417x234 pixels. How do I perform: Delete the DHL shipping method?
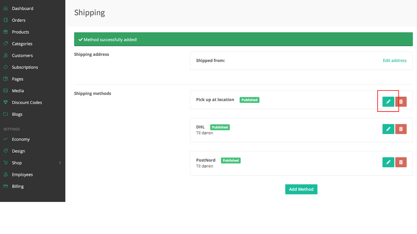[401, 129]
